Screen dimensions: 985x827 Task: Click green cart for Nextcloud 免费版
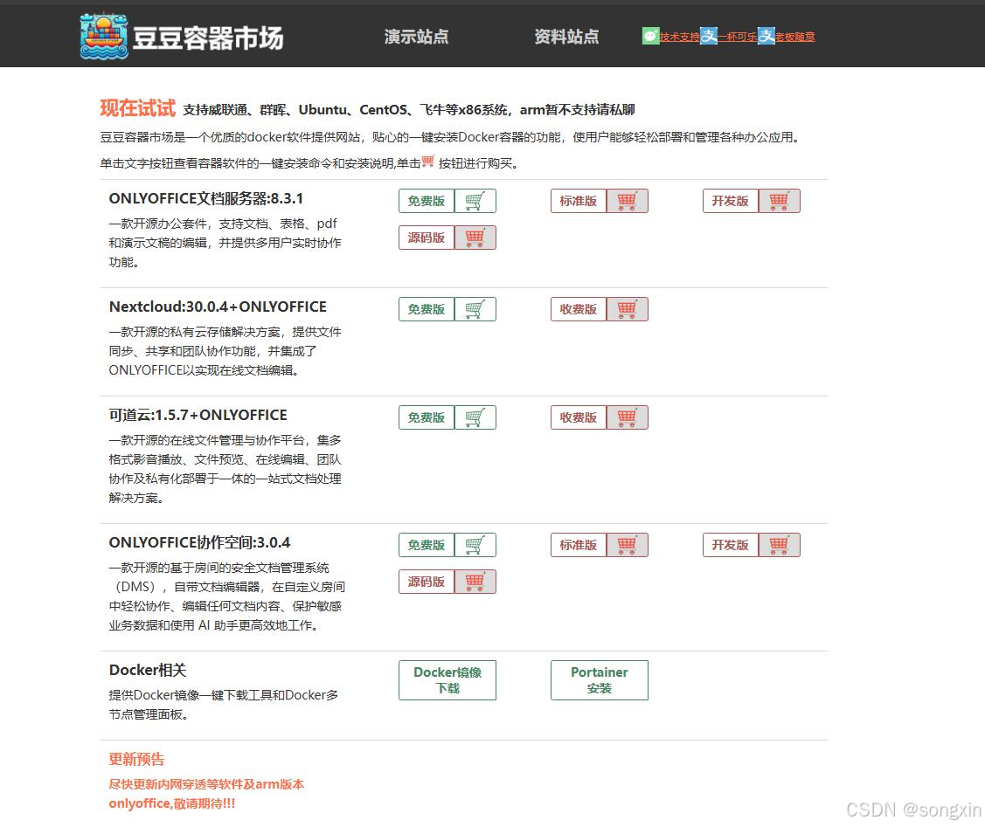pos(475,309)
